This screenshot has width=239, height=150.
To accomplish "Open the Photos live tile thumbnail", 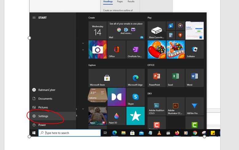I will pos(194,30).
